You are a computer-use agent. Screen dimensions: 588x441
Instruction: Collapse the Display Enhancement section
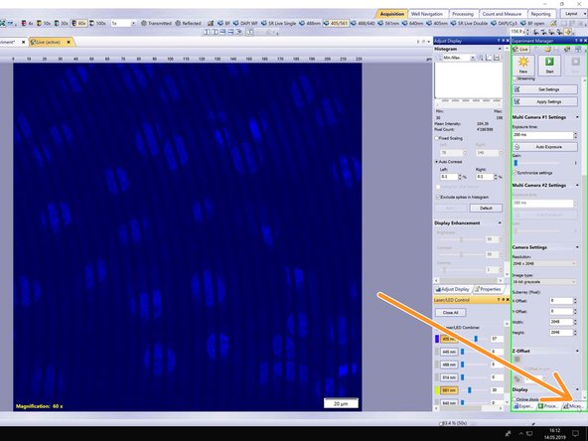click(500, 223)
